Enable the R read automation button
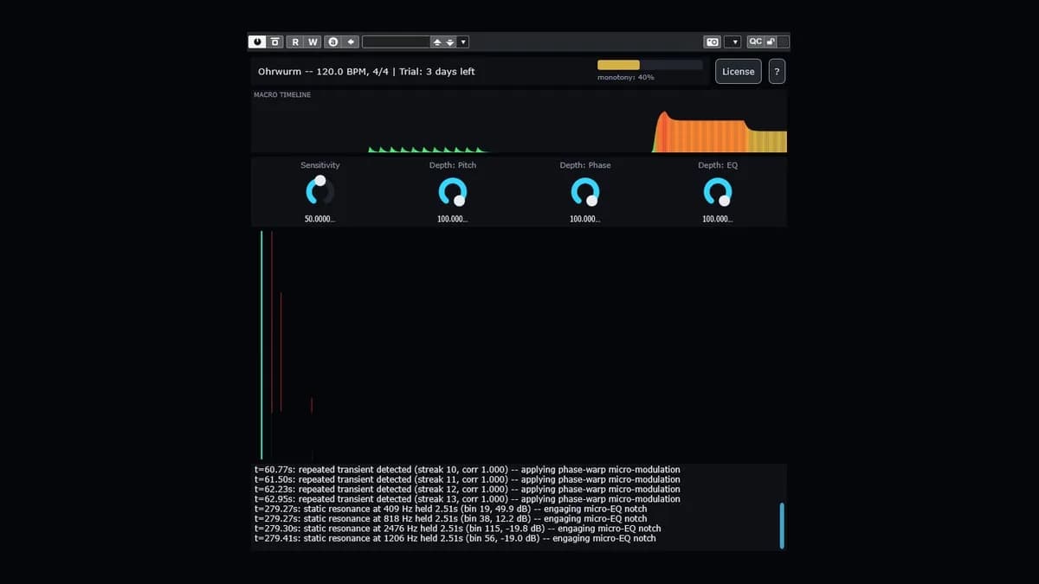Screen dimensions: 1039x584 (x=295, y=42)
